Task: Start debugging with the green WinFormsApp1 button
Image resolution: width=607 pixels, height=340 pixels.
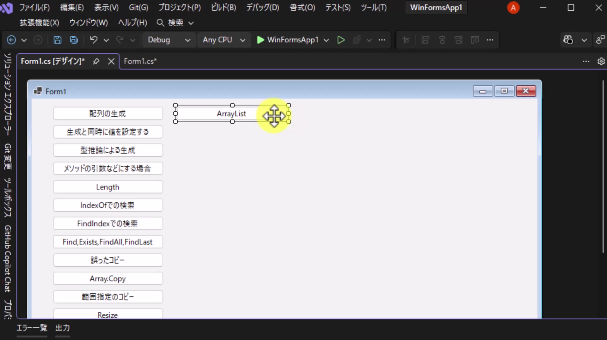Action: (287, 40)
